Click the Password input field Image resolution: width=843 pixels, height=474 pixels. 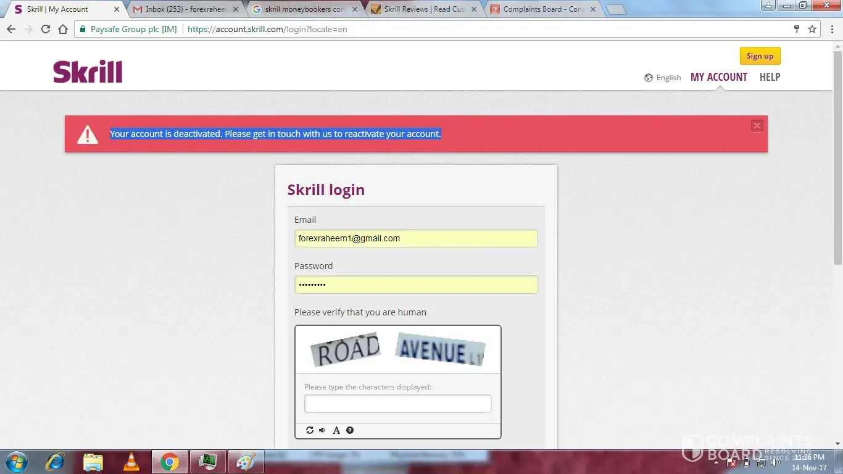[x=415, y=285]
